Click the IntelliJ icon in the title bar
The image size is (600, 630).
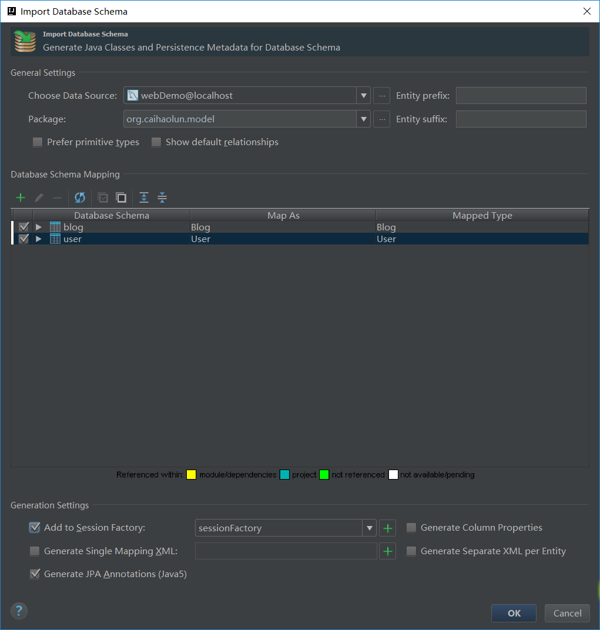[x=12, y=11]
